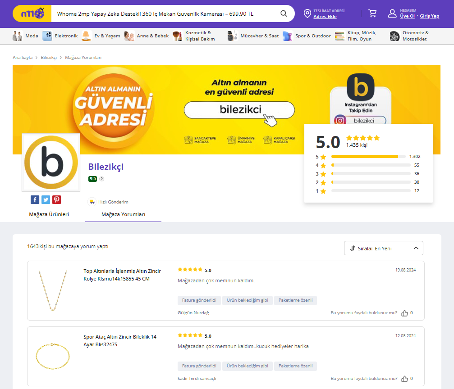Click Fatura gönderildi tag on Gülgün's review
The width and height of the screenshot is (454, 389).
click(x=199, y=300)
